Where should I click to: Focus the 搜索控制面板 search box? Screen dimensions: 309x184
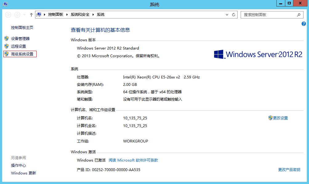(272, 15)
